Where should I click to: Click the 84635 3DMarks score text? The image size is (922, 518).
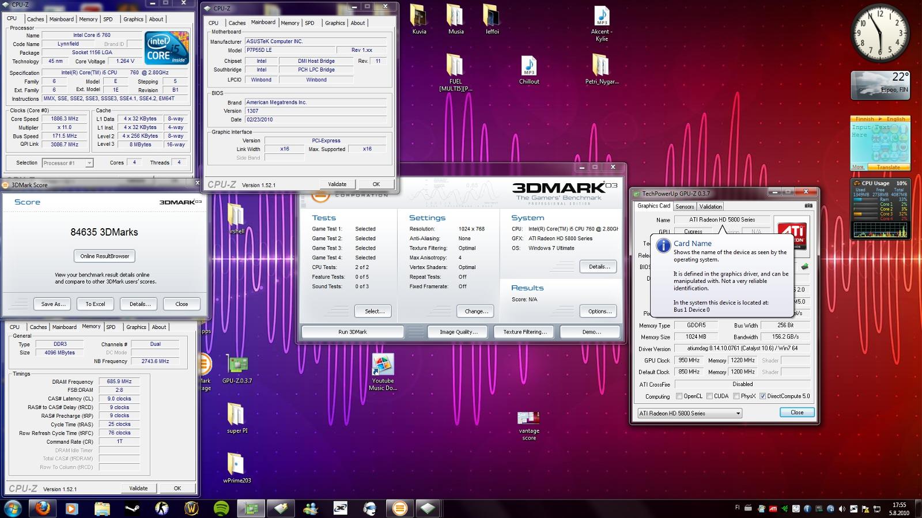pos(104,232)
